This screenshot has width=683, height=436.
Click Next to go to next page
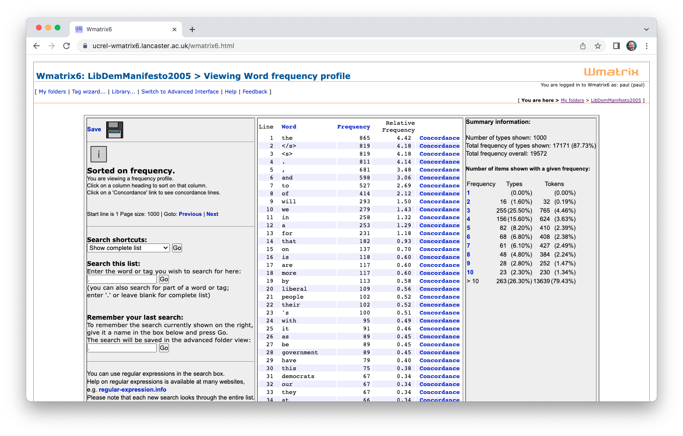pos(212,214)
